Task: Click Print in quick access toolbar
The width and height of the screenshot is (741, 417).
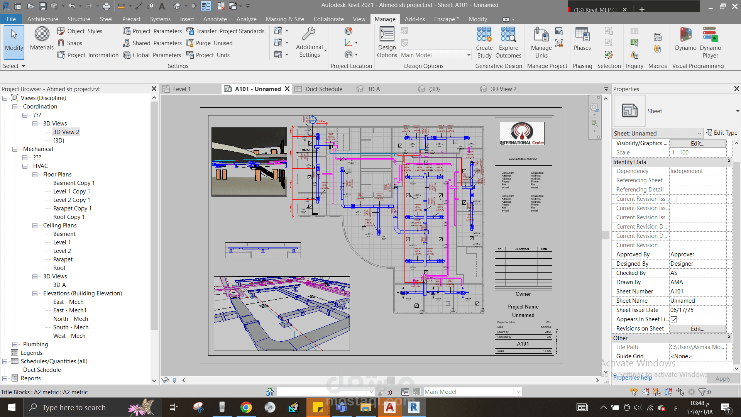Action: click(107, 6)
